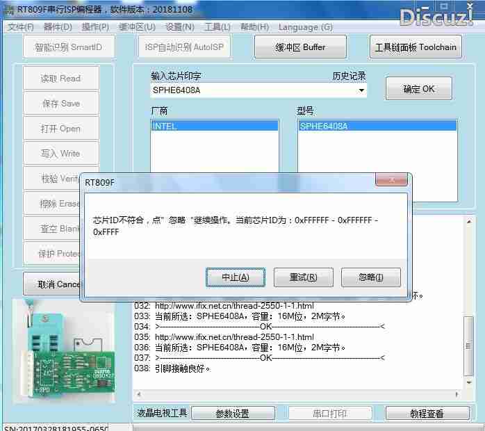Ignore mismatch with 忽略(I) button
Image resolution: width=485 pixels, height=431 pixels.
371,277
